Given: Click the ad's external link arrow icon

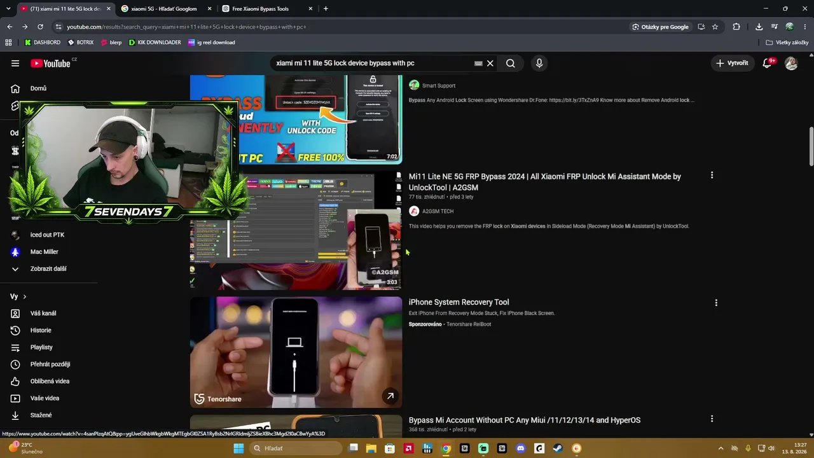Looking at the screenshot, I should click(390, 396).
